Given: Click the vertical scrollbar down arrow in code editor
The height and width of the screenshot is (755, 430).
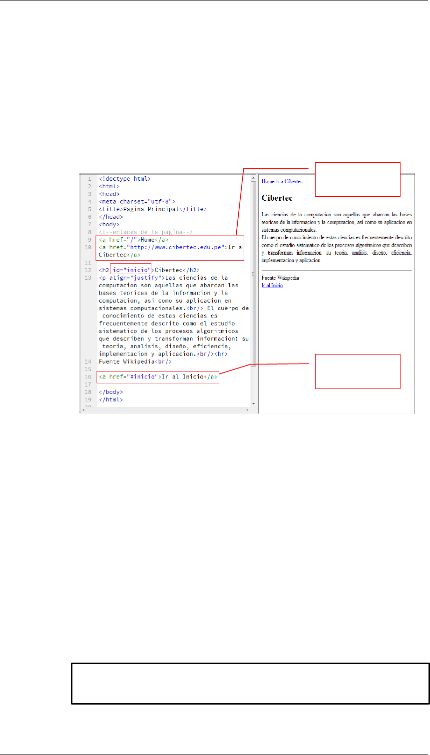Looking at the screenshot, I should [253, 403].
